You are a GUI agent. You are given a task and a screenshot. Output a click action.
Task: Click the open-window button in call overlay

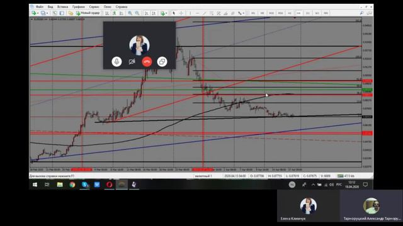pyautogui.click(x=162, y=62)
